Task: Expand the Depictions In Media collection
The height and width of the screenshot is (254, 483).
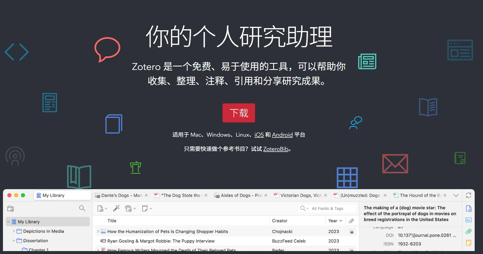Action: (x=14, y=231)
